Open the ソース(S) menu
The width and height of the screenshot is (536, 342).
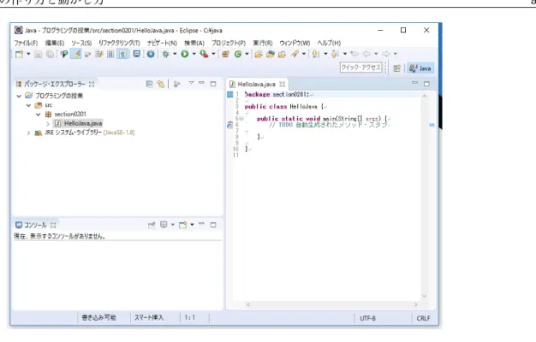click(x=81, y=43)
